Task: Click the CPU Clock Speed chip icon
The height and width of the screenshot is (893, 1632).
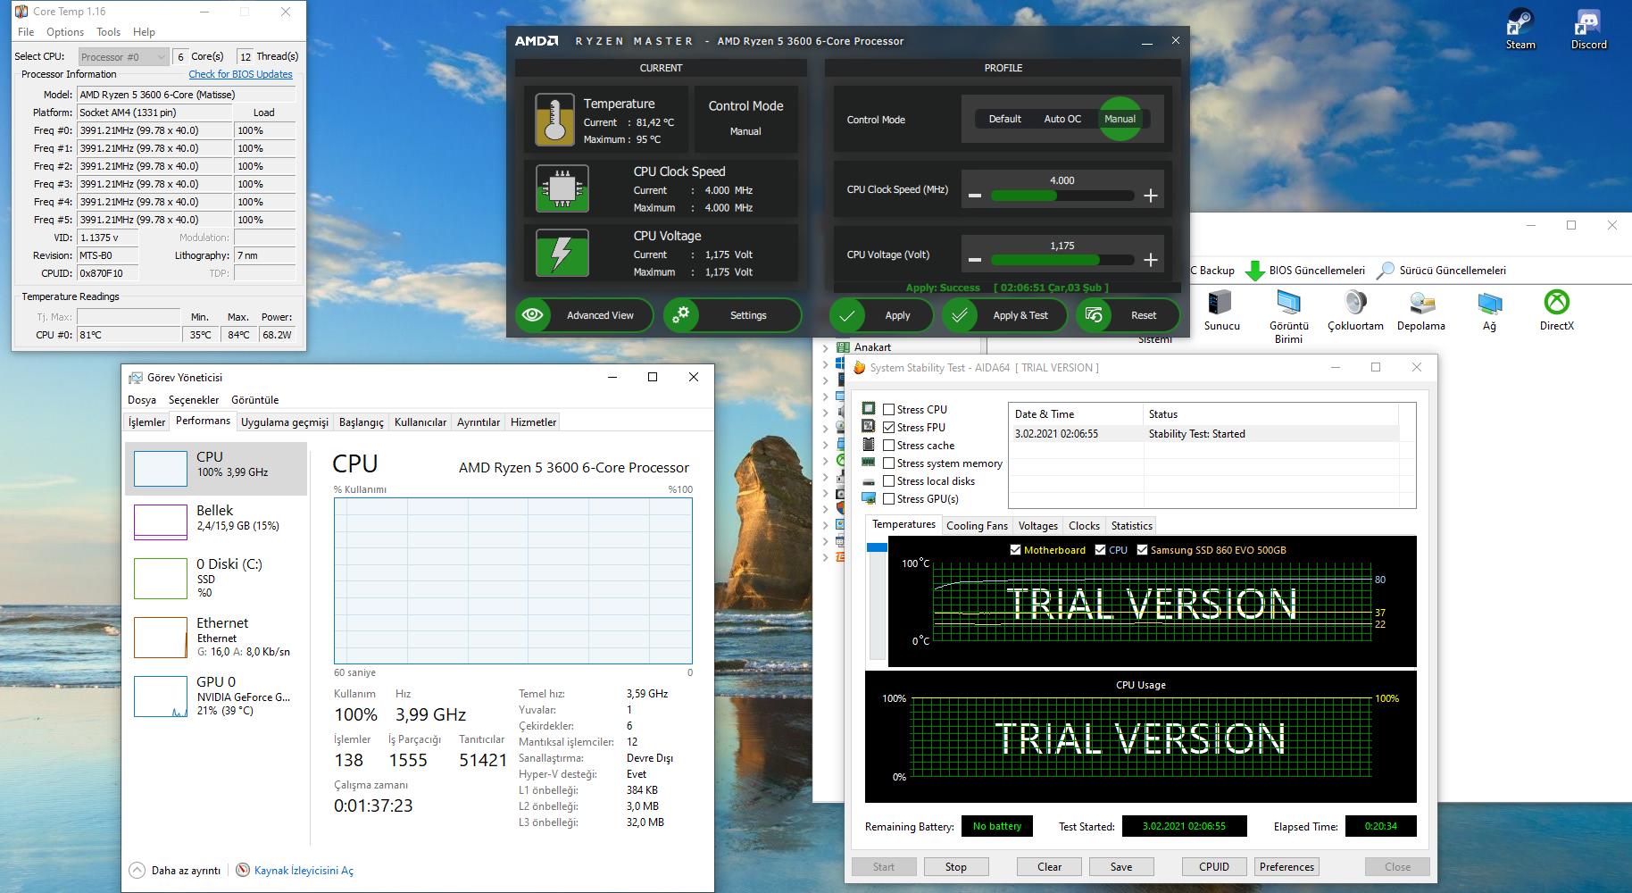Action: [562, 188]
